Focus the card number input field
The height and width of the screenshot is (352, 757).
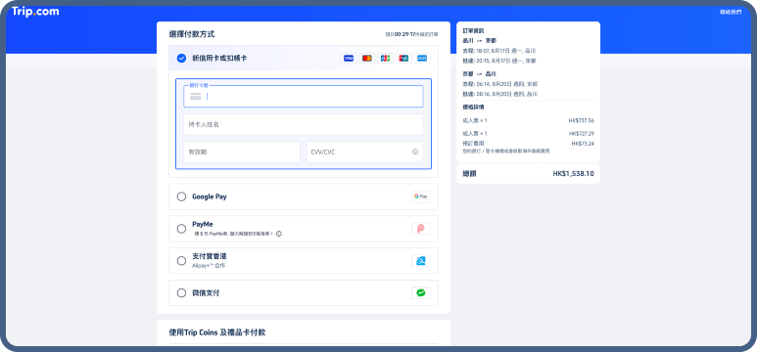coord(304,97)
